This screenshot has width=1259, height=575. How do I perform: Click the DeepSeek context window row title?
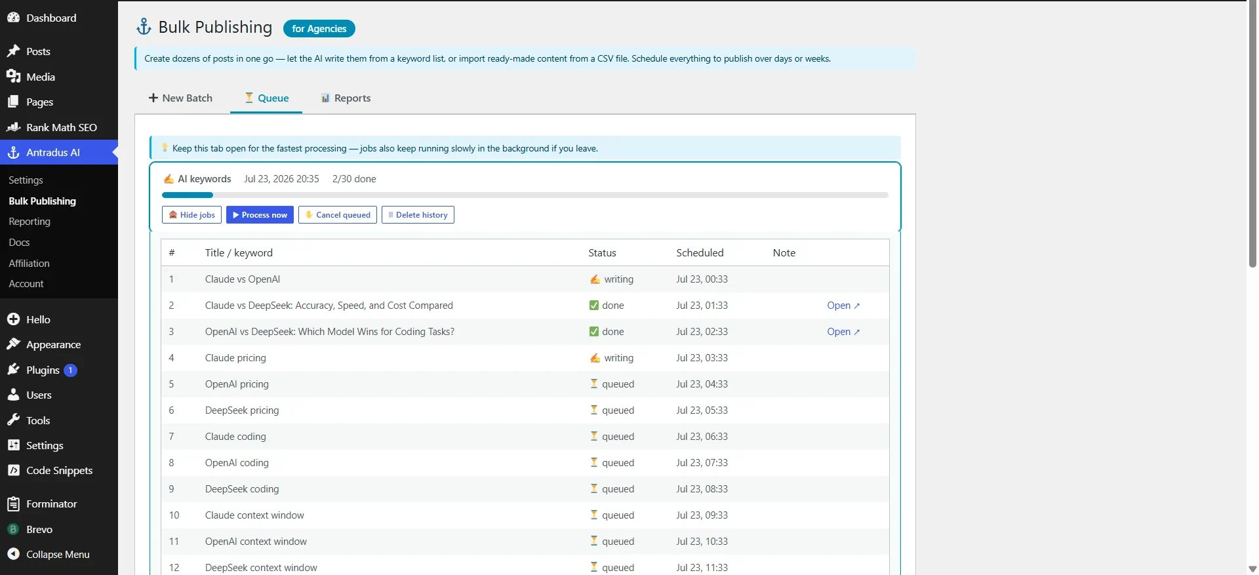pos(261,568)
